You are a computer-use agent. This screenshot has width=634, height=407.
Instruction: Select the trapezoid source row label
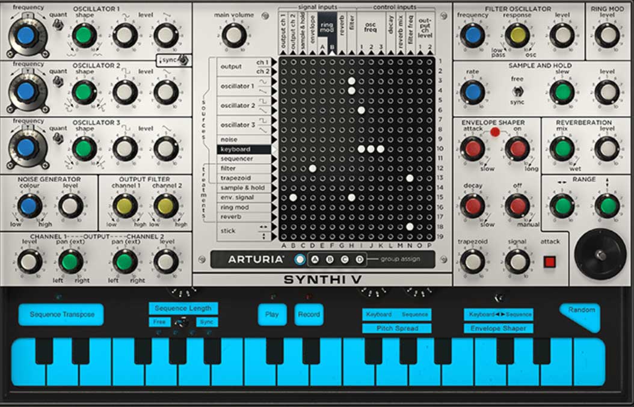click(x=244, y=178)
